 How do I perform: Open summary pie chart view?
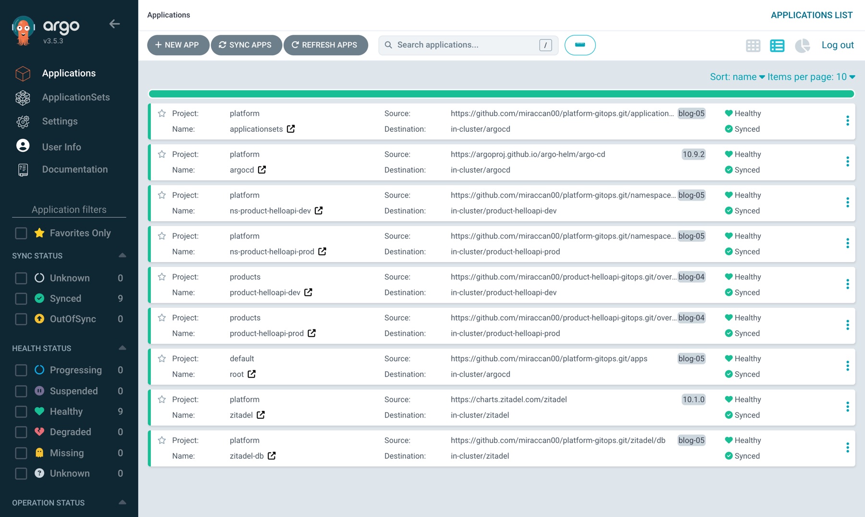802,45
